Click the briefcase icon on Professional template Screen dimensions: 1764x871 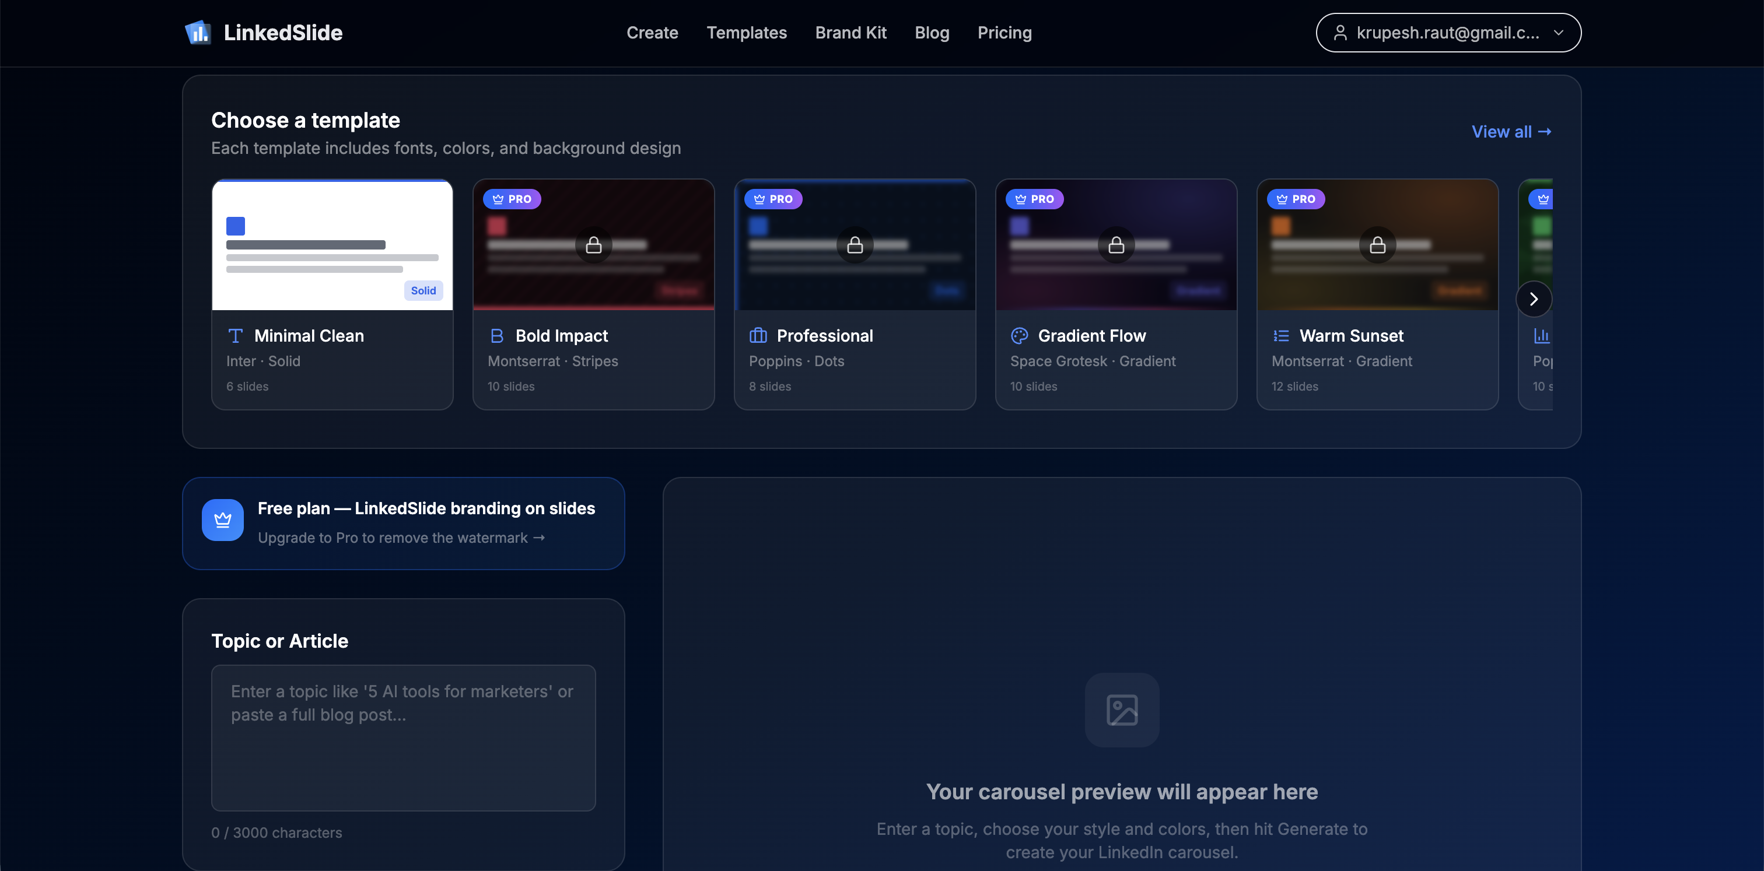[x=758, y=336]
